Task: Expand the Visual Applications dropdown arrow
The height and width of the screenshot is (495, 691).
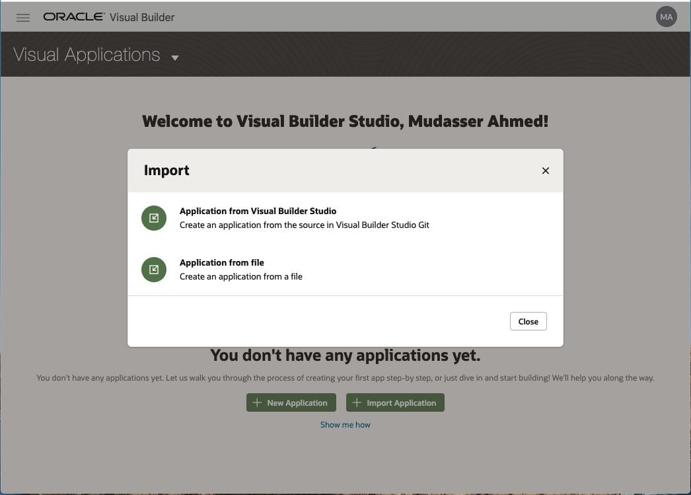Action: coord(174,58)
